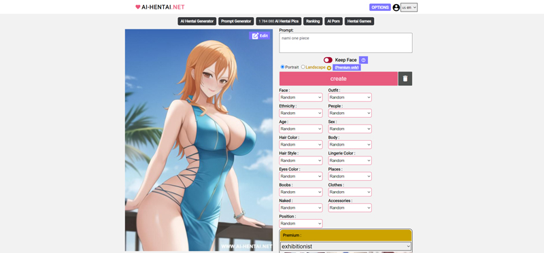This screenshot has height=253, width=544.
Task: Expand the Places dropdown
Action: pos(350,176)
